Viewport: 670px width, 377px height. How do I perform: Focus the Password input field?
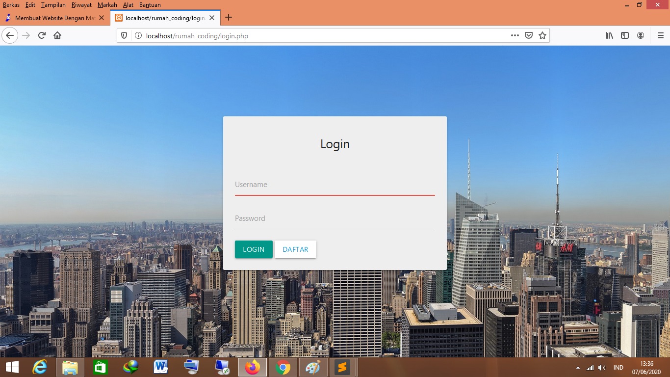(x=335, y=219)
